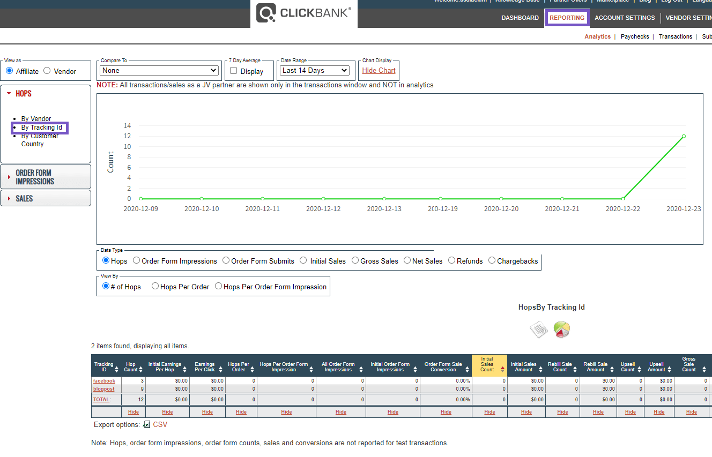The height and width of the screenshot is (457, 712).
Task: Sort by Rebill Sale Amount arrows
Action: coord(612,369)
